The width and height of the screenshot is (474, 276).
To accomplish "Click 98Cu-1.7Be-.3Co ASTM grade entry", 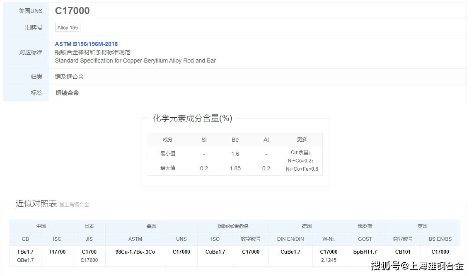I will tap(135, 252).
